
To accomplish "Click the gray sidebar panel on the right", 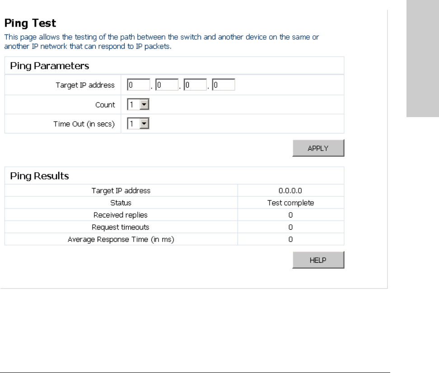I will point(423,58).
